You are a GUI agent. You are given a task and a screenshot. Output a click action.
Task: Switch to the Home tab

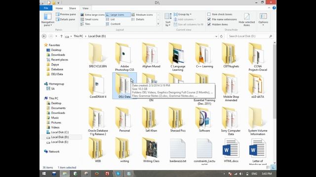click(59, 8)
